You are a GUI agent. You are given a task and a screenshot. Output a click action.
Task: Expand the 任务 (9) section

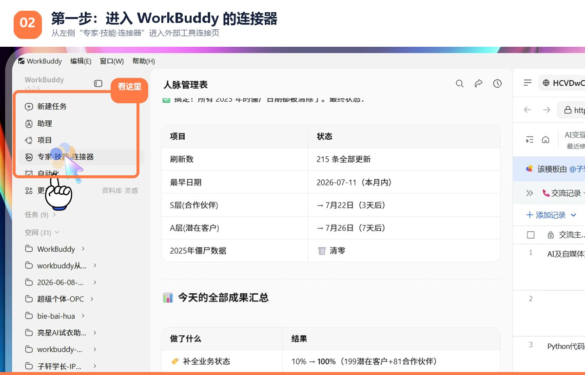tap(54, 215)
